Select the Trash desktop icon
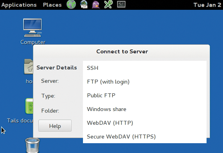 (x=32, y=145)
